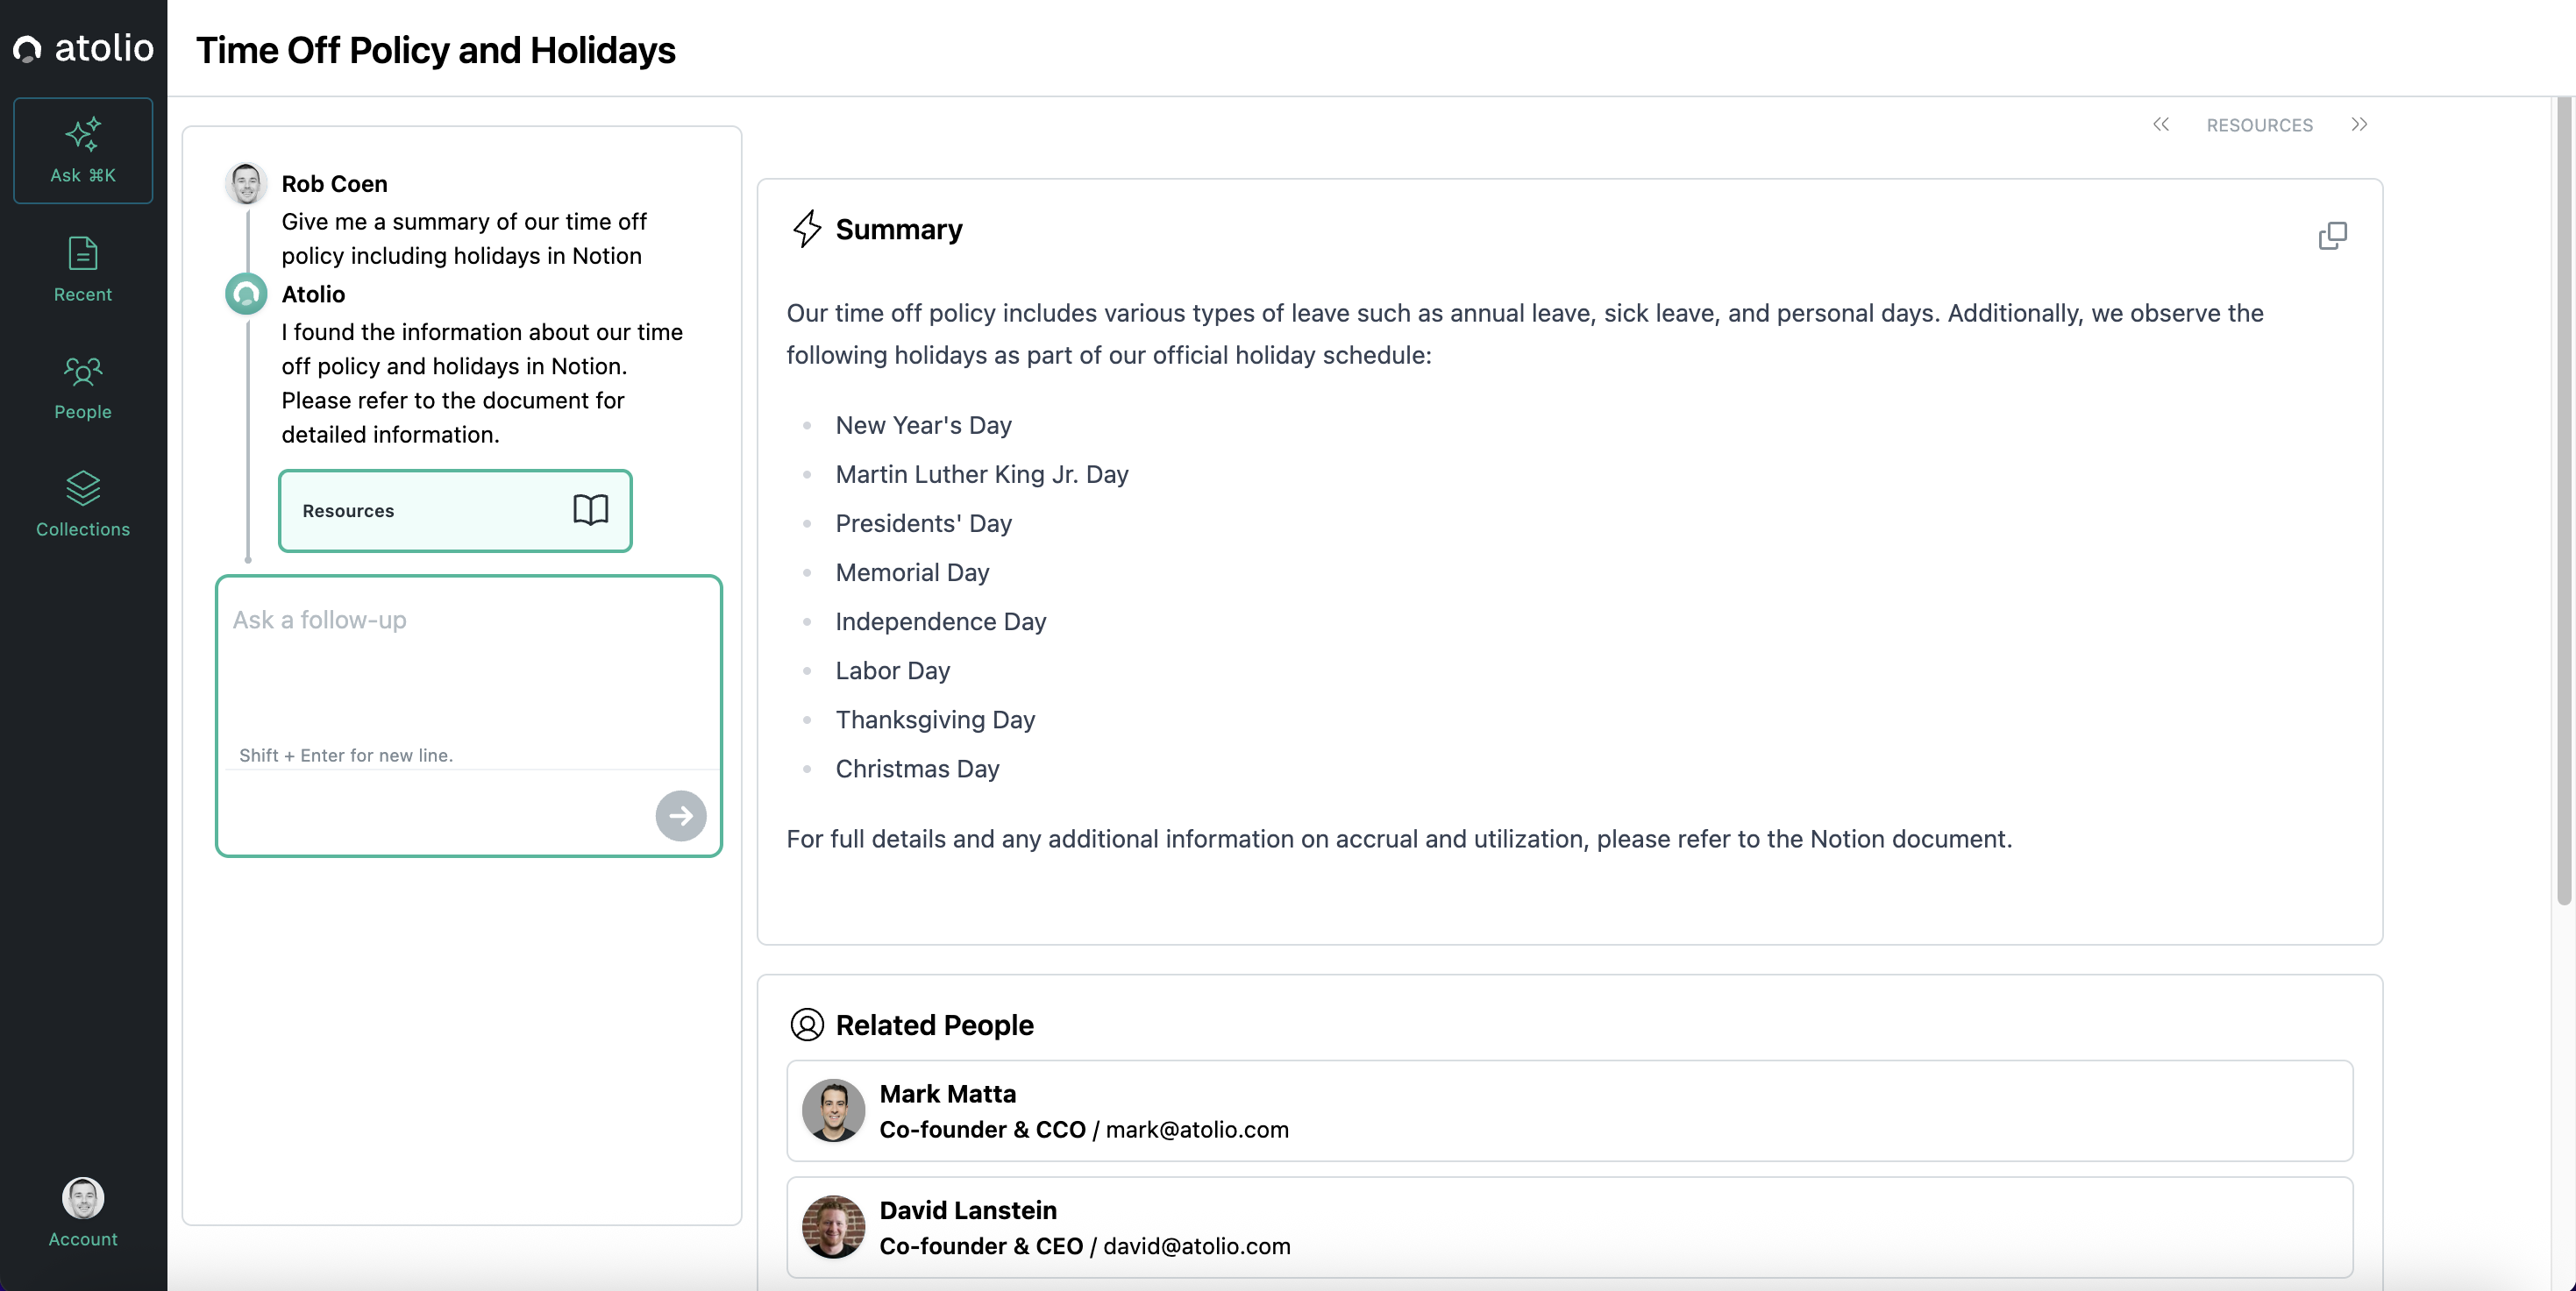Image resolution: width=2576 pixels, height=1291 pixels.
Task: Click the RESOURCES panel label
Action: [x=2259, y=126]
